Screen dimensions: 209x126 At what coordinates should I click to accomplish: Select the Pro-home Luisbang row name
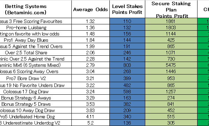click(x=36, y=27)
